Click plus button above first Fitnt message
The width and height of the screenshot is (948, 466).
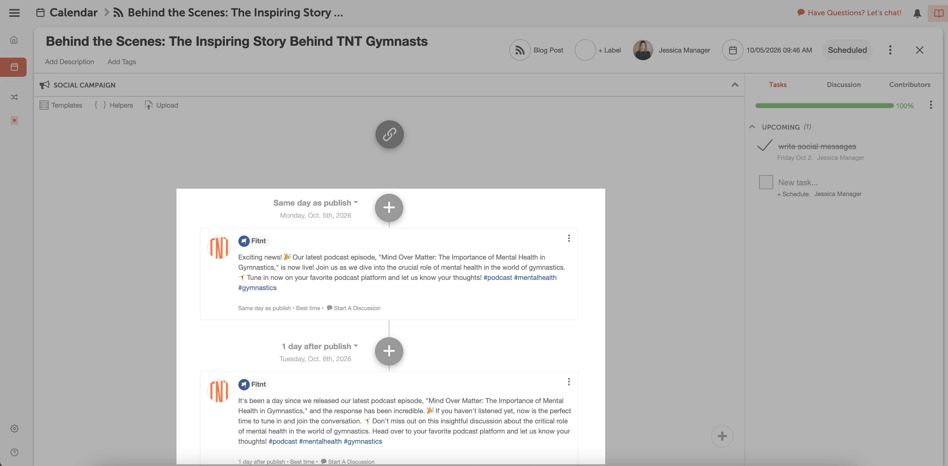coord(389,208)
